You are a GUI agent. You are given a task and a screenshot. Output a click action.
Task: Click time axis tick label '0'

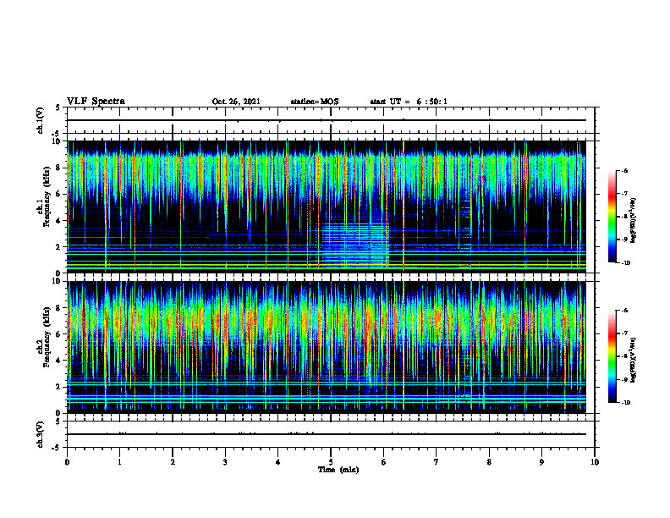(67, 462)
